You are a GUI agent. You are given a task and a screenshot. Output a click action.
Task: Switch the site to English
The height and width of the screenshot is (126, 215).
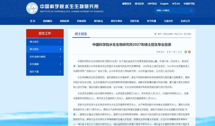click(165, 4)
